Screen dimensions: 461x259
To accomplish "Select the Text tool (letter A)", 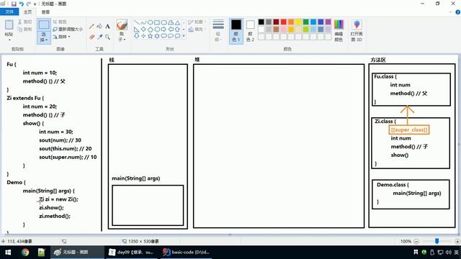I will 107,27.
